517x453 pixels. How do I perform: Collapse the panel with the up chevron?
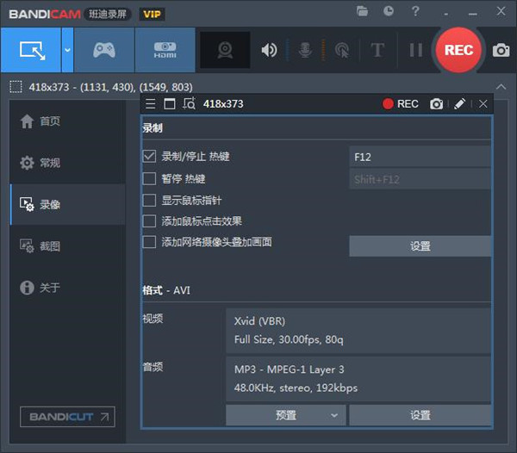(501, 87)
